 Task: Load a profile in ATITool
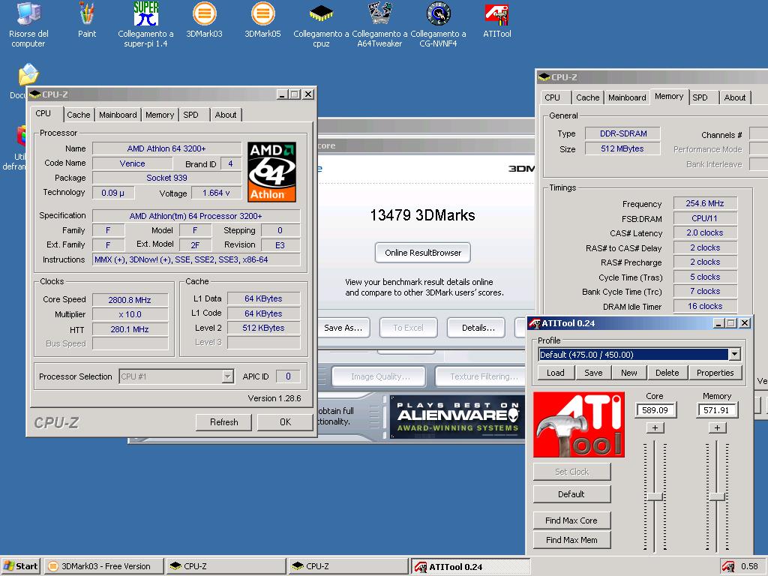click(556, 373)
